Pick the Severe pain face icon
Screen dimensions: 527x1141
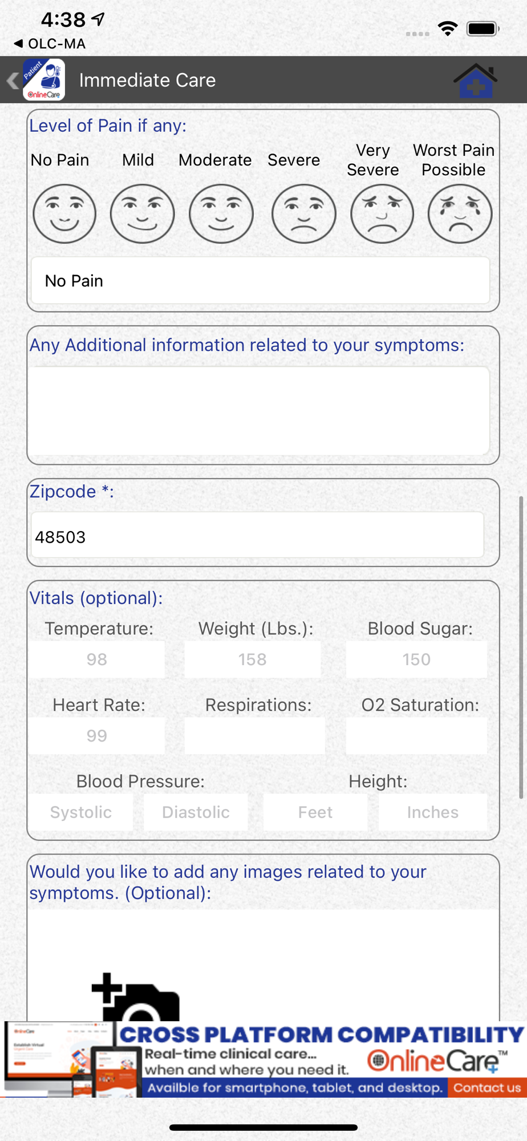click(x=304, y=214)
